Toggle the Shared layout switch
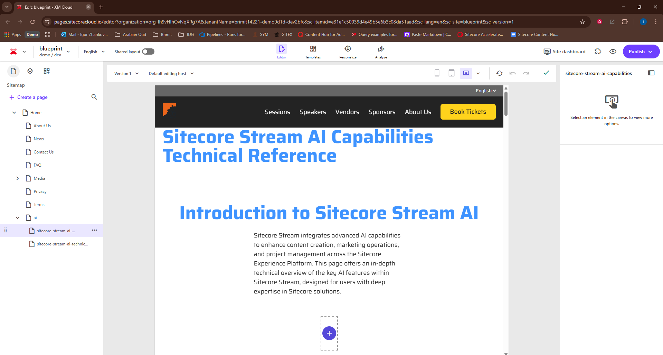This screenshot has width=663, height=355. (148, 52)
